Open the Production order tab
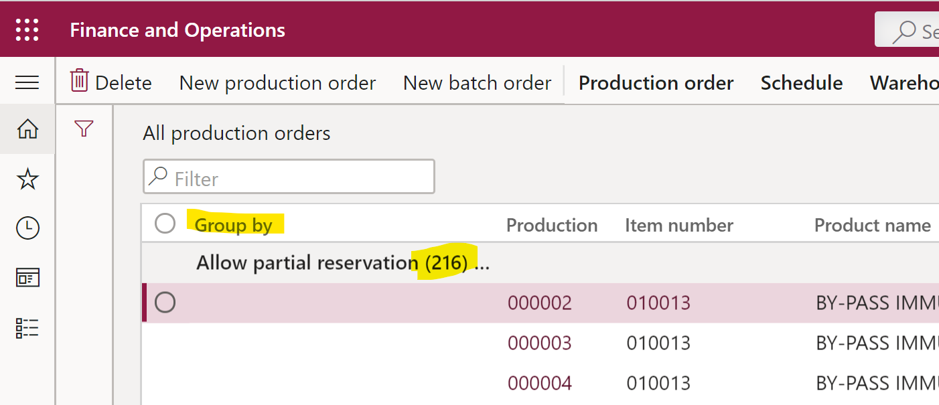This screenshot has width=939, height=405. 656,82
